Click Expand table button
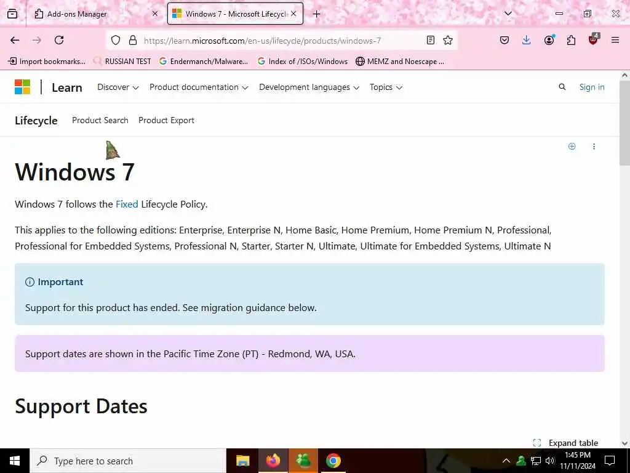Image resolution: width=630 pixels, height=473 pixels. point(565,443)
